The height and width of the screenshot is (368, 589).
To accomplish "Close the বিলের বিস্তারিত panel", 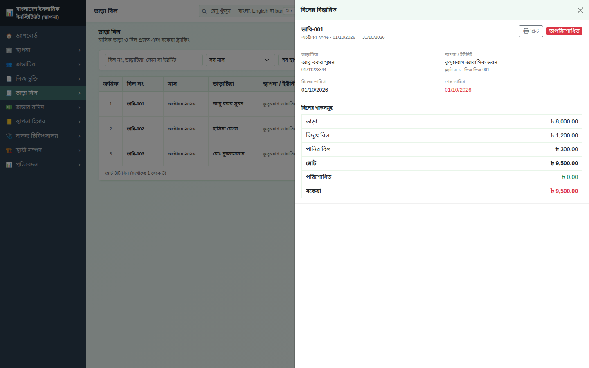I will pyautogui.click(x=580, y=10).
